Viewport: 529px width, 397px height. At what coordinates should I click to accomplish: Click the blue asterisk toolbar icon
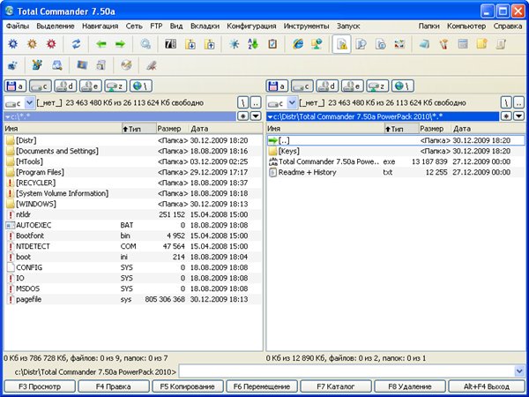point(235,44)
